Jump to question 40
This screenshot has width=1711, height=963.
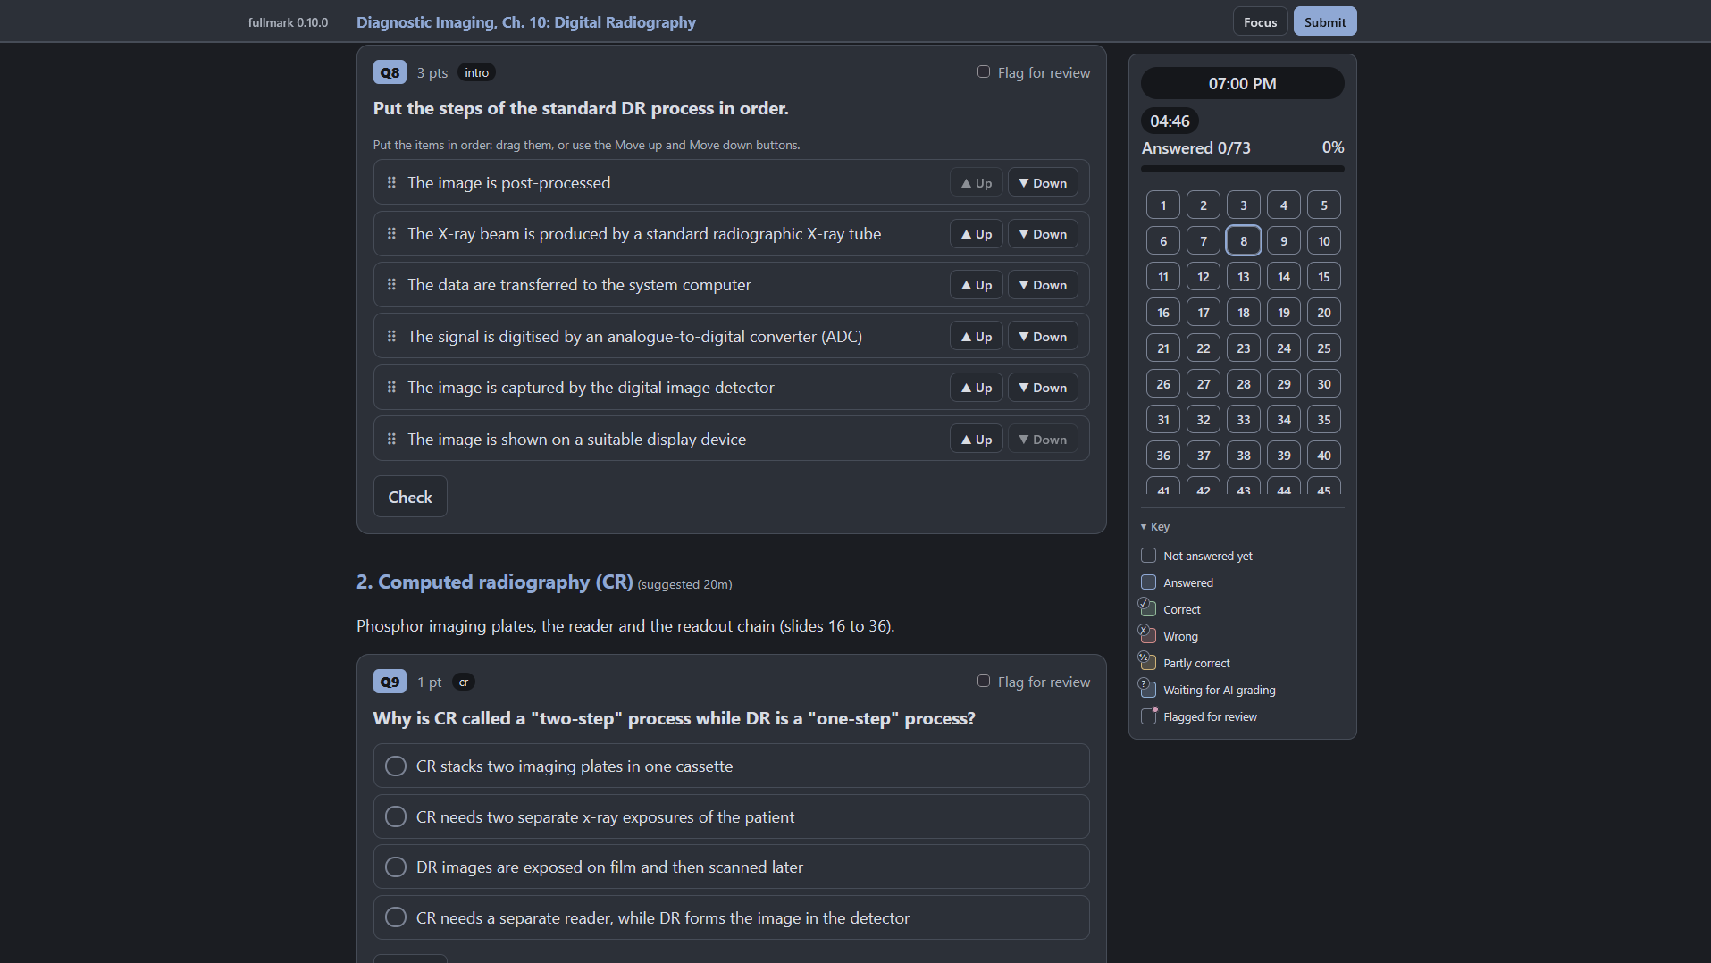point(1323,455)
